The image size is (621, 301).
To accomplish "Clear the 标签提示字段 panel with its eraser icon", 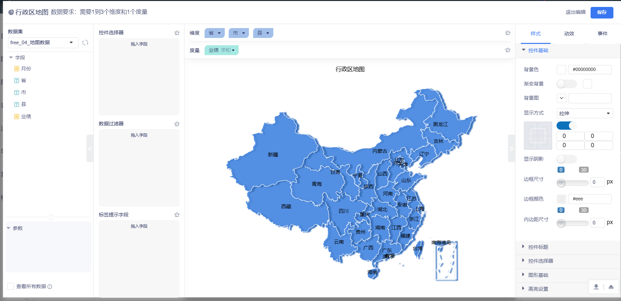I will click(x=177, y=215).
